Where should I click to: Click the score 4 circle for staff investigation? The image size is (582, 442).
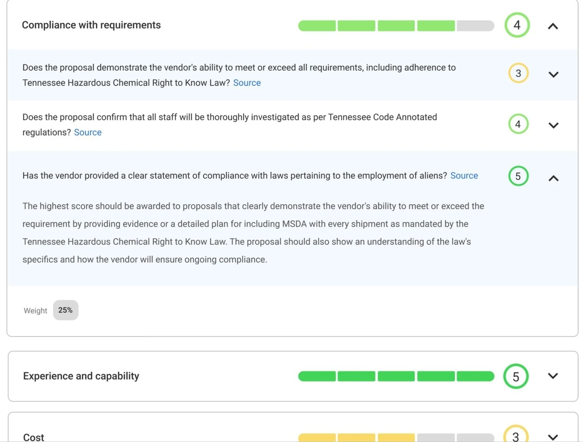pos(518,124)
